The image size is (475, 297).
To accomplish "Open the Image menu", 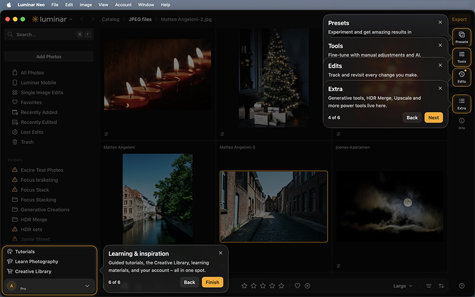I will click(86, 4).
